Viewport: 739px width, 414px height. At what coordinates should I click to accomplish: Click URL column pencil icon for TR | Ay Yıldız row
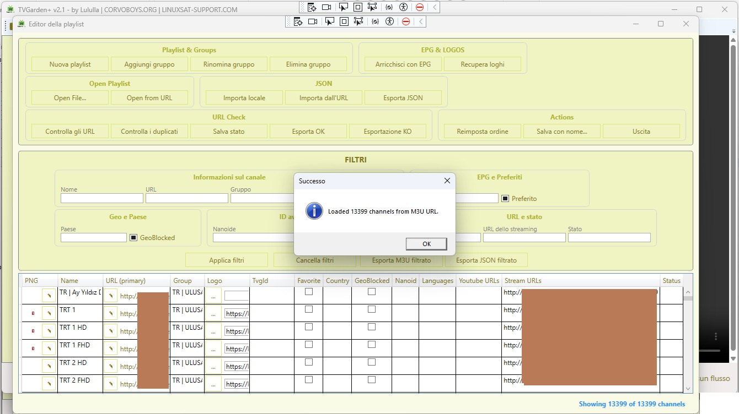(110, 295)
